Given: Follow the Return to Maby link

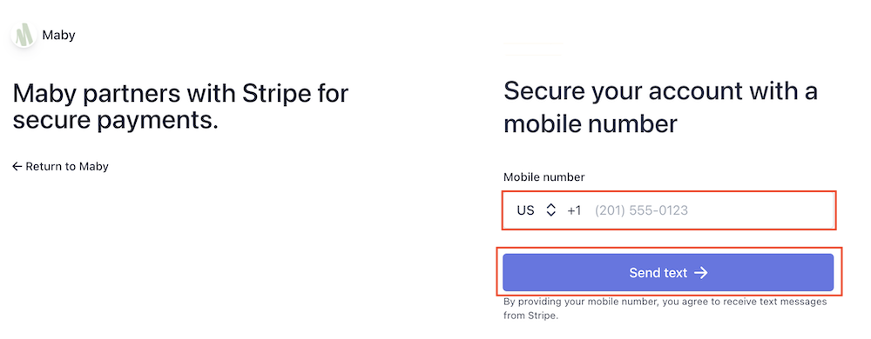Looking at the screenshot, I should click(61, 166).
